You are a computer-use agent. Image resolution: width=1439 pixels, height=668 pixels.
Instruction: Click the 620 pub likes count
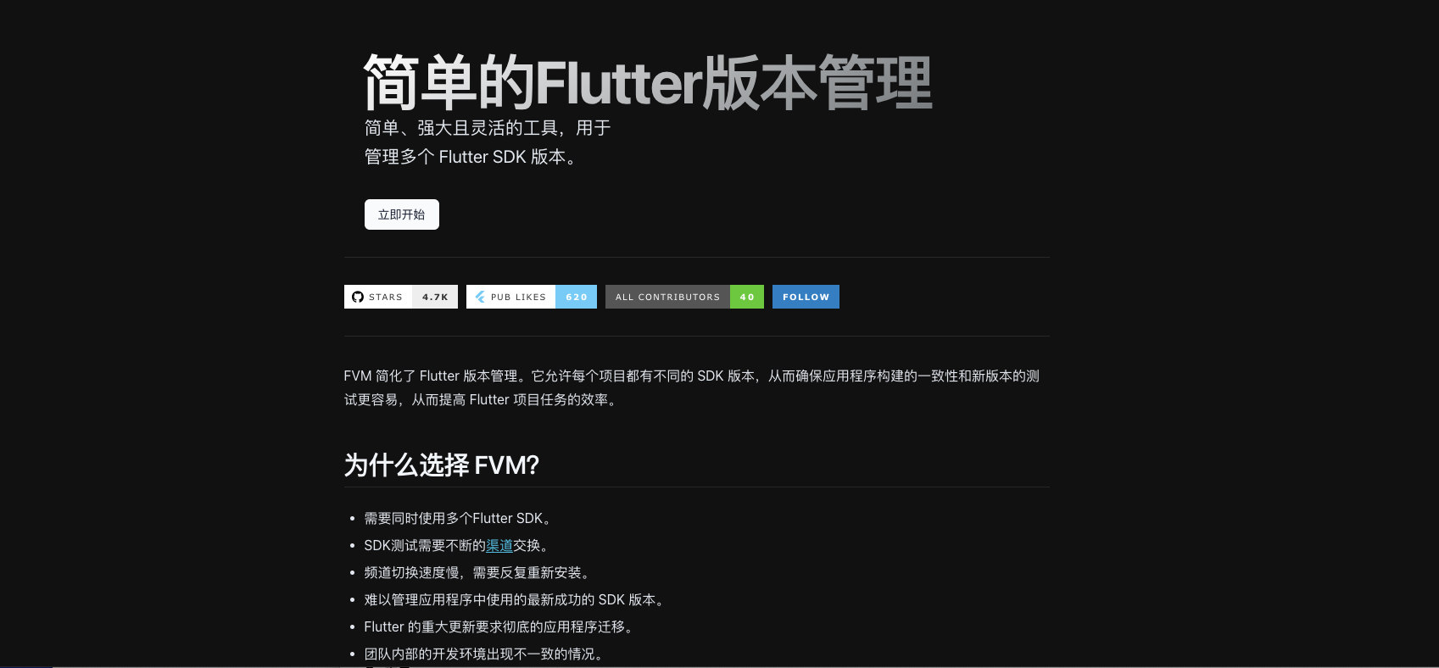[577, 297]
